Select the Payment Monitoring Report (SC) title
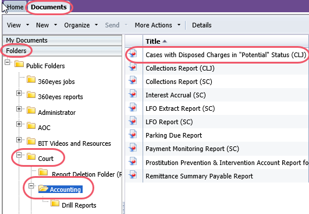This screenshot has width=309, height=214. click(193, 149)
